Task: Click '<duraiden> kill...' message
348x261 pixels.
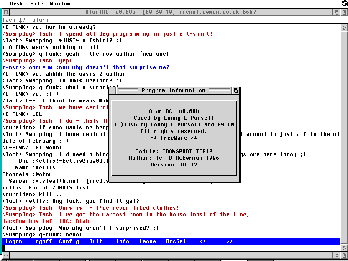Action: 32,194
